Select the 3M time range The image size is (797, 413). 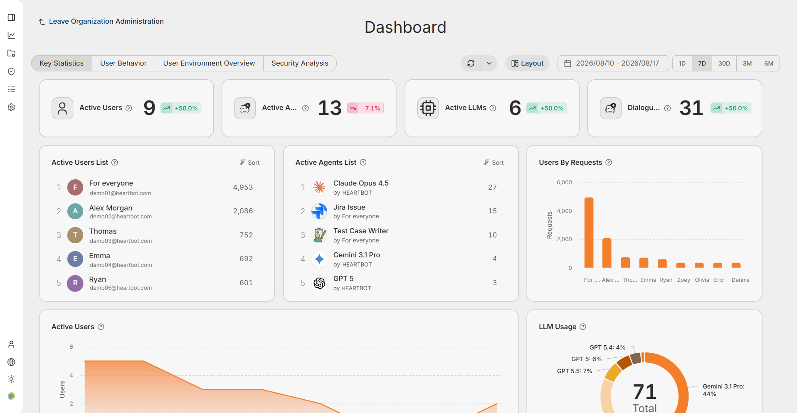click(x=747, y=64)
